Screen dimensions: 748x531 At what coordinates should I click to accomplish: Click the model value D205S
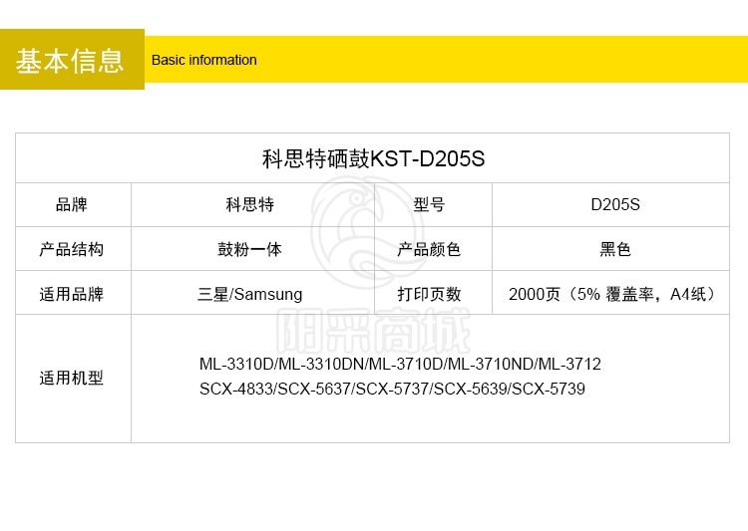point(614,205)
